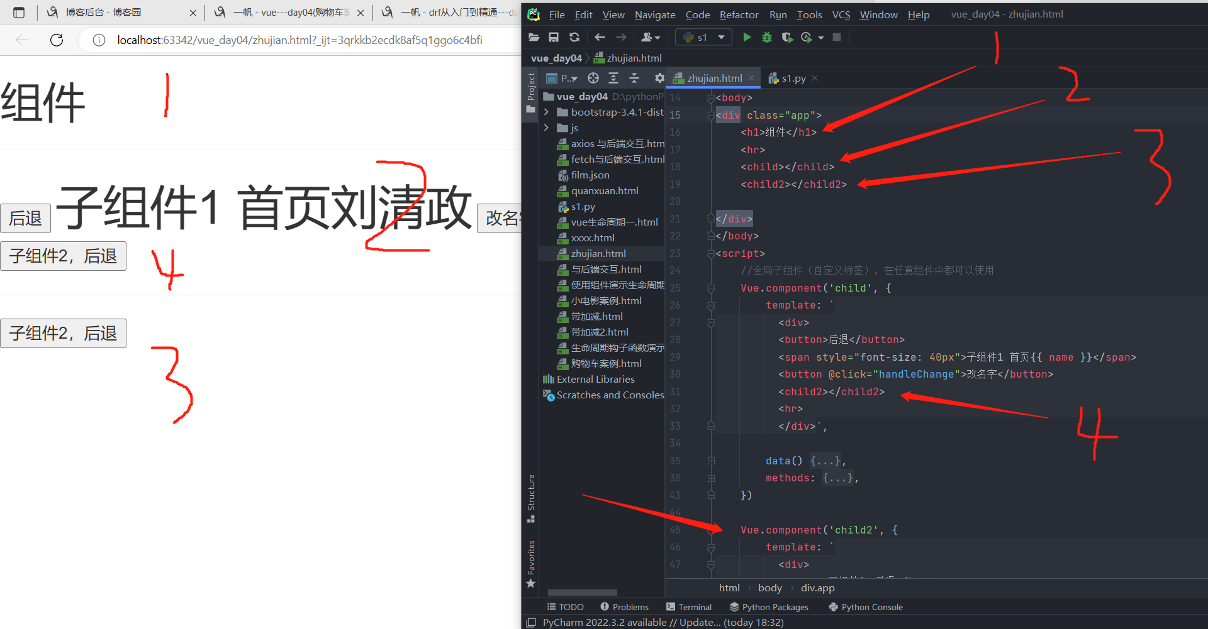Click the Save All floppy icon
This screenshot has height=629, width=1208.
coord(554,38)
